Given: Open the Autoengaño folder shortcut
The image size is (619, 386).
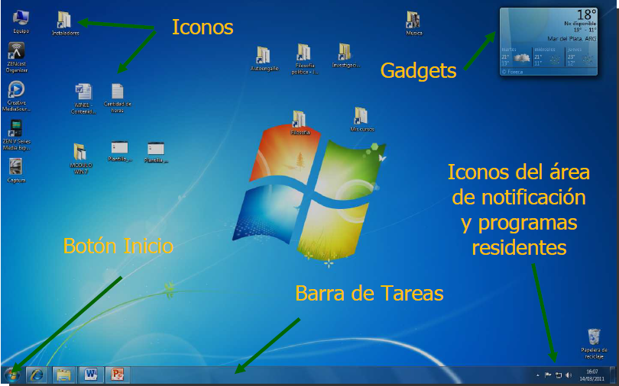Looking at the screenshot, I should coord(264,55).
